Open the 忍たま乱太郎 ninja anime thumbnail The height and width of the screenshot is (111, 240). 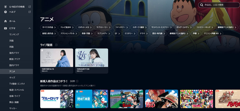(x=127, y=99)
